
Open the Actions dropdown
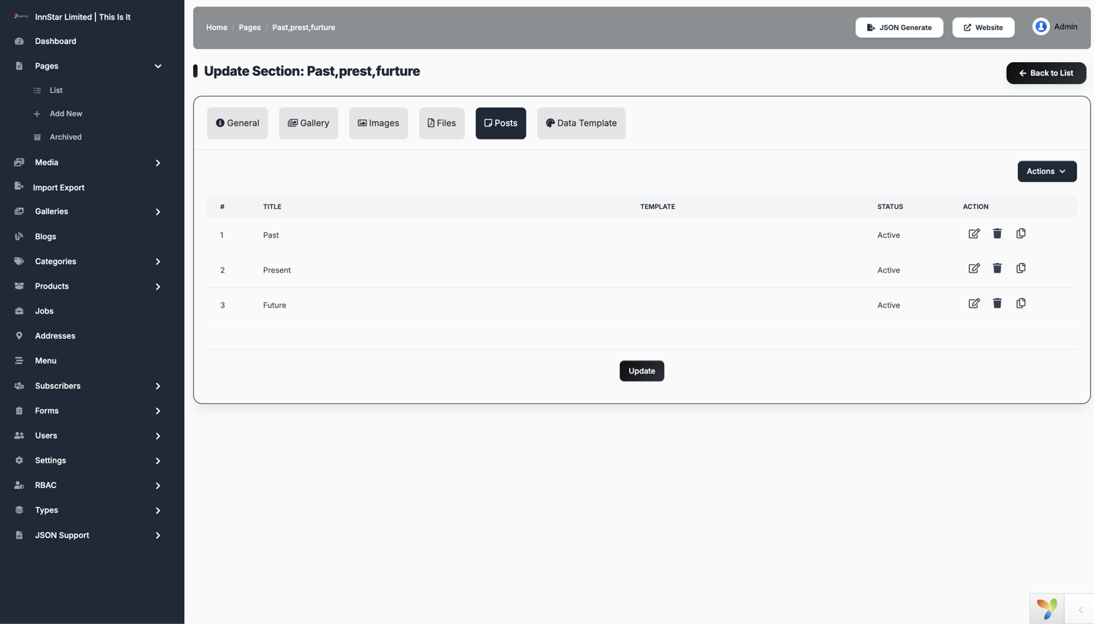[1046, 171]
